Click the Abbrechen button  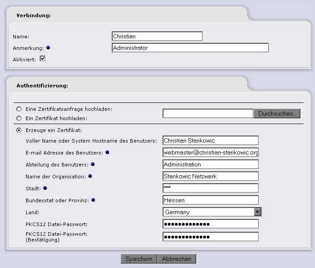177,259
